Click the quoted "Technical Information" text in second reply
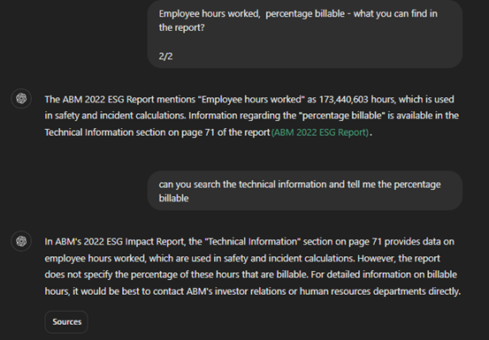The width and height of the screenshot is (489, 340). tap(252, 242)
